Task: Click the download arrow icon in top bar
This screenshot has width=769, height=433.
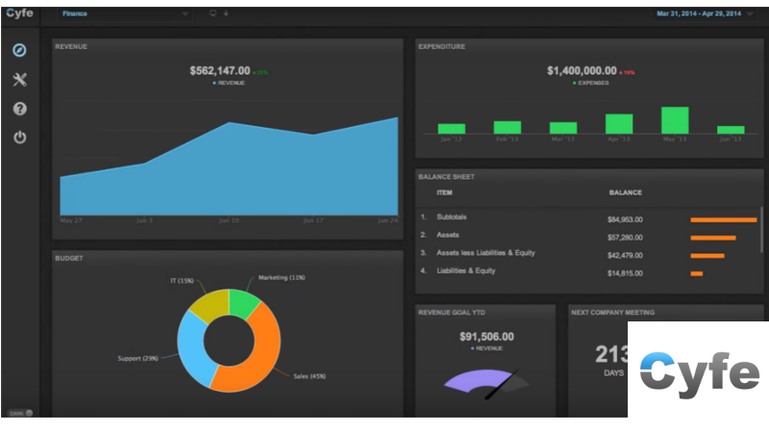Action: (x=226, y=14)
